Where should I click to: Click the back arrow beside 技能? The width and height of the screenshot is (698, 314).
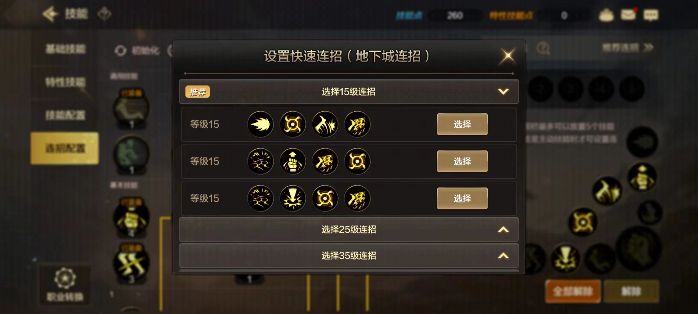(50, 14)
